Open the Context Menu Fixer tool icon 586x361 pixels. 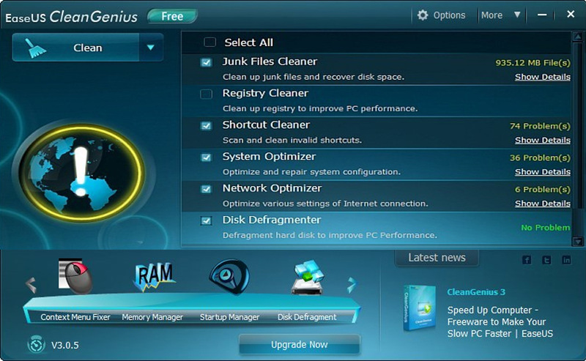[75, 276]
